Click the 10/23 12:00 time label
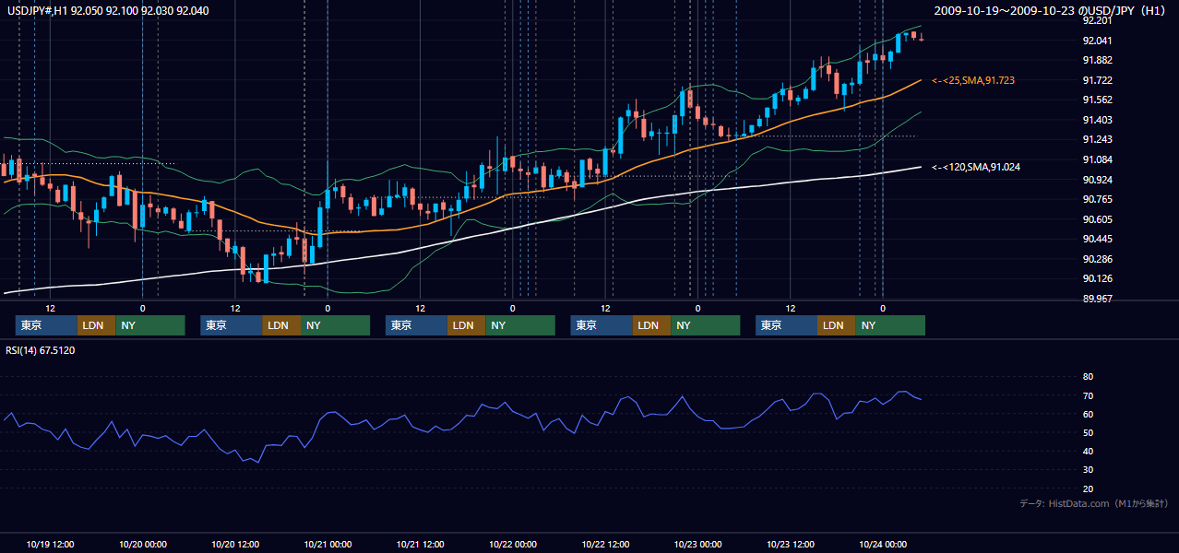This screenshot has width=1179, height=553. pyautogui.click(x=791, y=544)
